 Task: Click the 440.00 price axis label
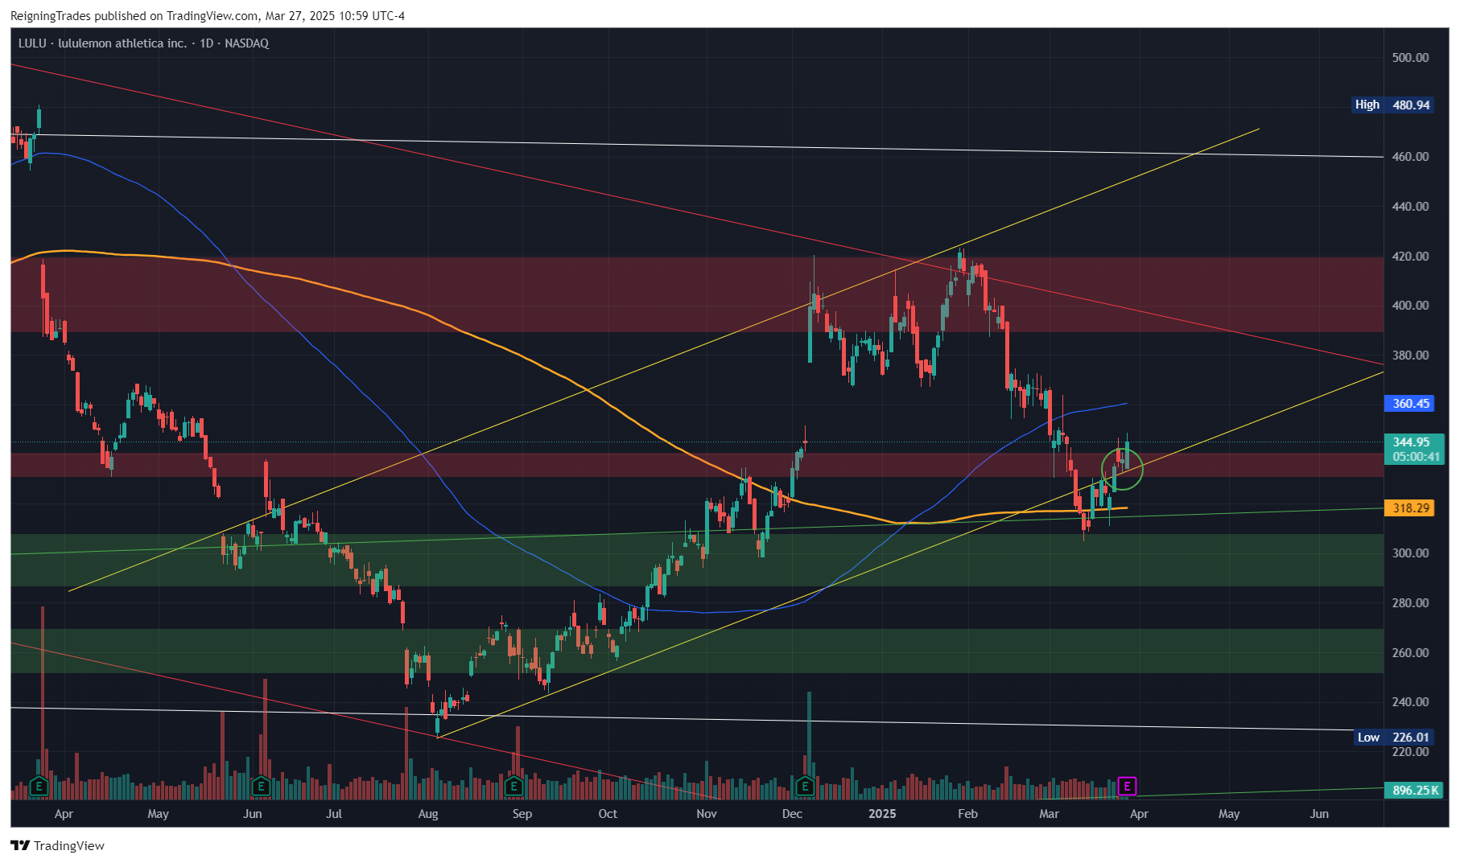(1410, 207)
